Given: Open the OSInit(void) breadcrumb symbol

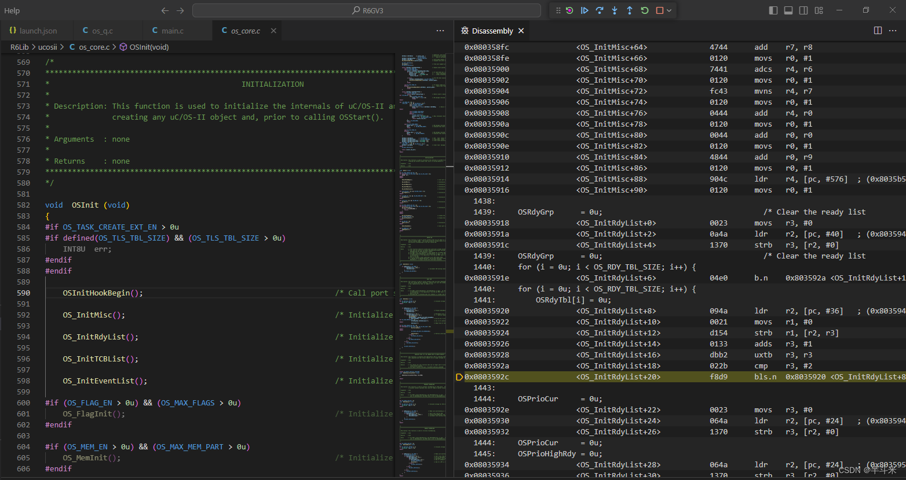Looking at the screenshot, I should click(x=144, y=47).
